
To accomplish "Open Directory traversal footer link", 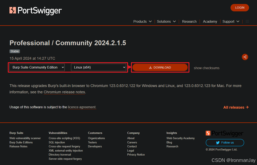I will click(x=60, y=154).
